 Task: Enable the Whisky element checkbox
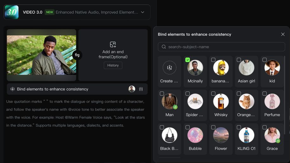(x=213, y=94)
